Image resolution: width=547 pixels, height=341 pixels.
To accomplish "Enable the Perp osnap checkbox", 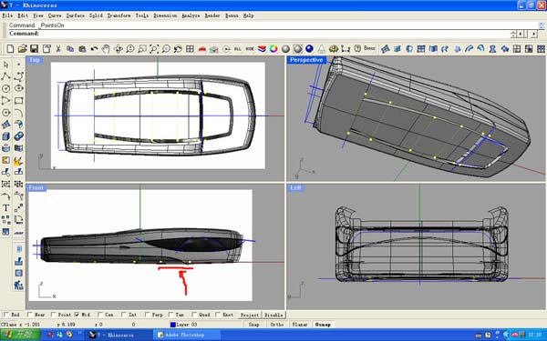I will (x=147, y=315).
